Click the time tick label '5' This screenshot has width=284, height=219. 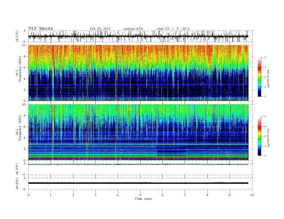point(140,195)
